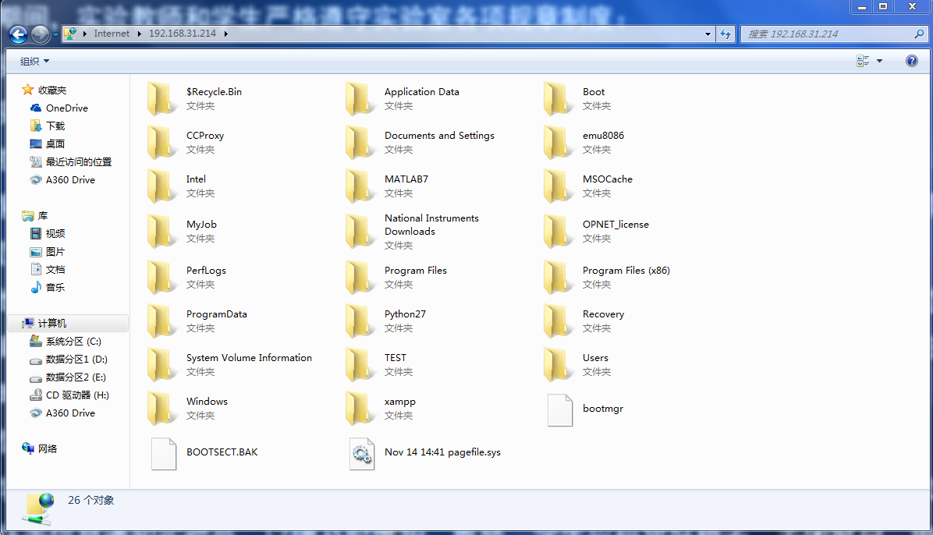Open 下载 in favorites
The height and width of the screenshot is (535, 933).
click(47, 126)
